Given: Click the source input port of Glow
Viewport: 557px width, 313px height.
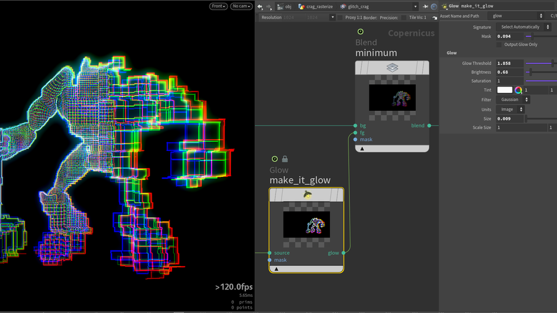Looking at the screenshot, I should 270,253.
